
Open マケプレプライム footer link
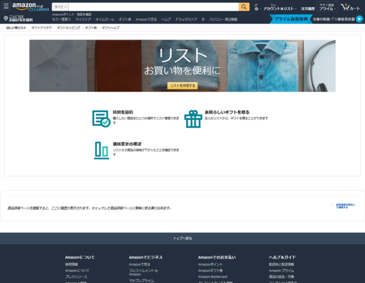142,281
